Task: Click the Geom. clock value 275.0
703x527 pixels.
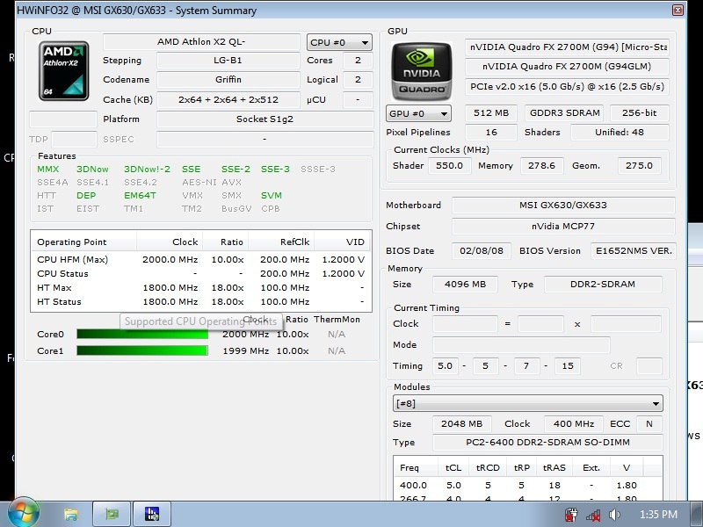Action: click(x=639, y=165)
